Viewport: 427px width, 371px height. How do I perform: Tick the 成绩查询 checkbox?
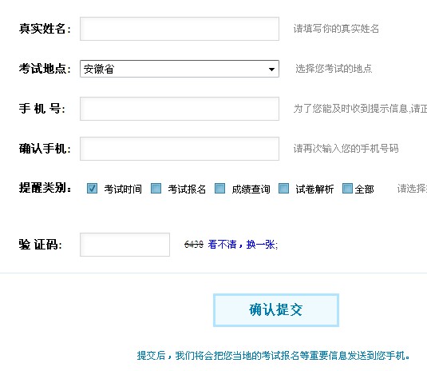pos(219,188)
